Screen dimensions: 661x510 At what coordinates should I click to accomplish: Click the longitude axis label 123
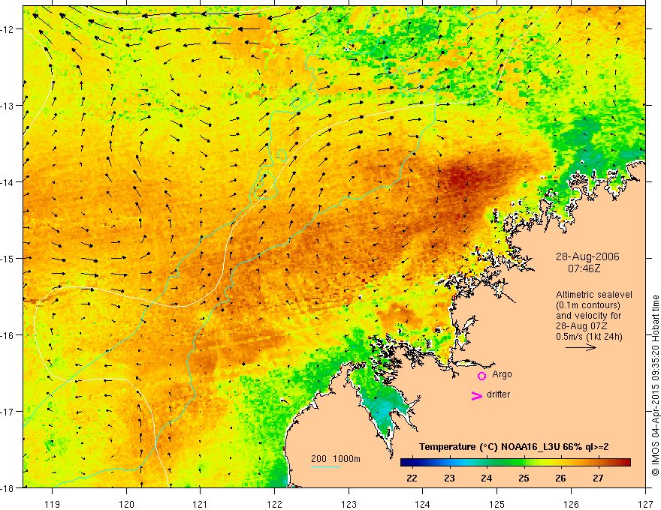[349, 504]
